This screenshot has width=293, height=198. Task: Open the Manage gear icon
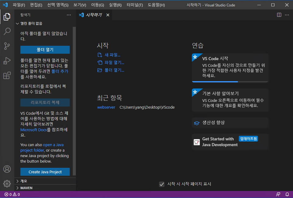coord(7,184)
